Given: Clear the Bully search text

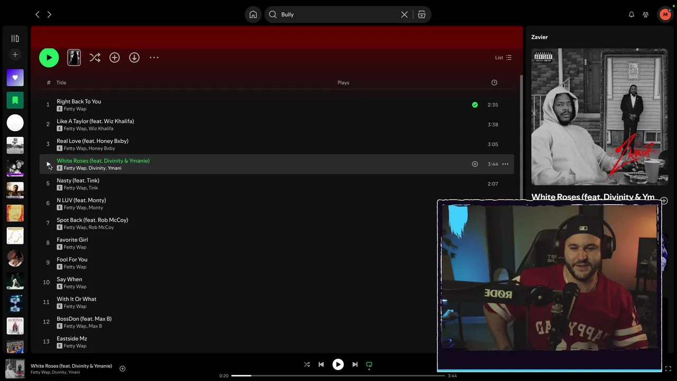Looking at the screenshot, I should click(x=404, y=14).
